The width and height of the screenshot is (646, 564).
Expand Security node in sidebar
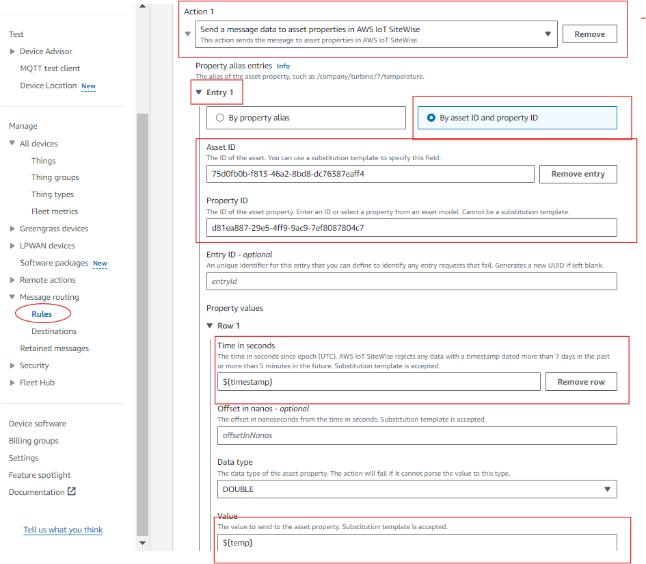(12, 366)
